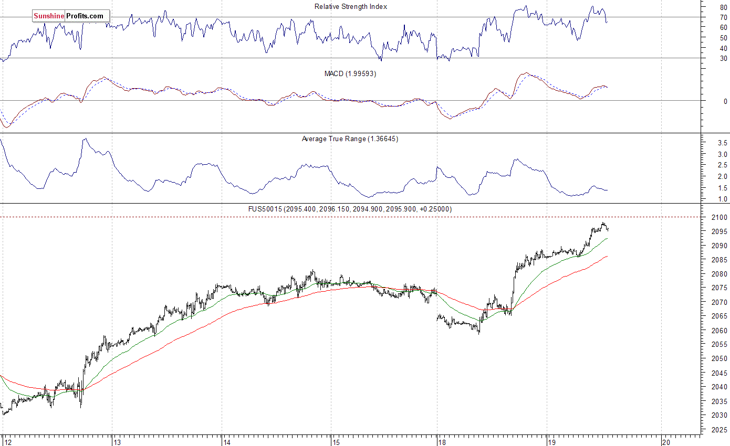Click the ATR 3.5 axis label

pyautogui.click(x=723, y=143)
